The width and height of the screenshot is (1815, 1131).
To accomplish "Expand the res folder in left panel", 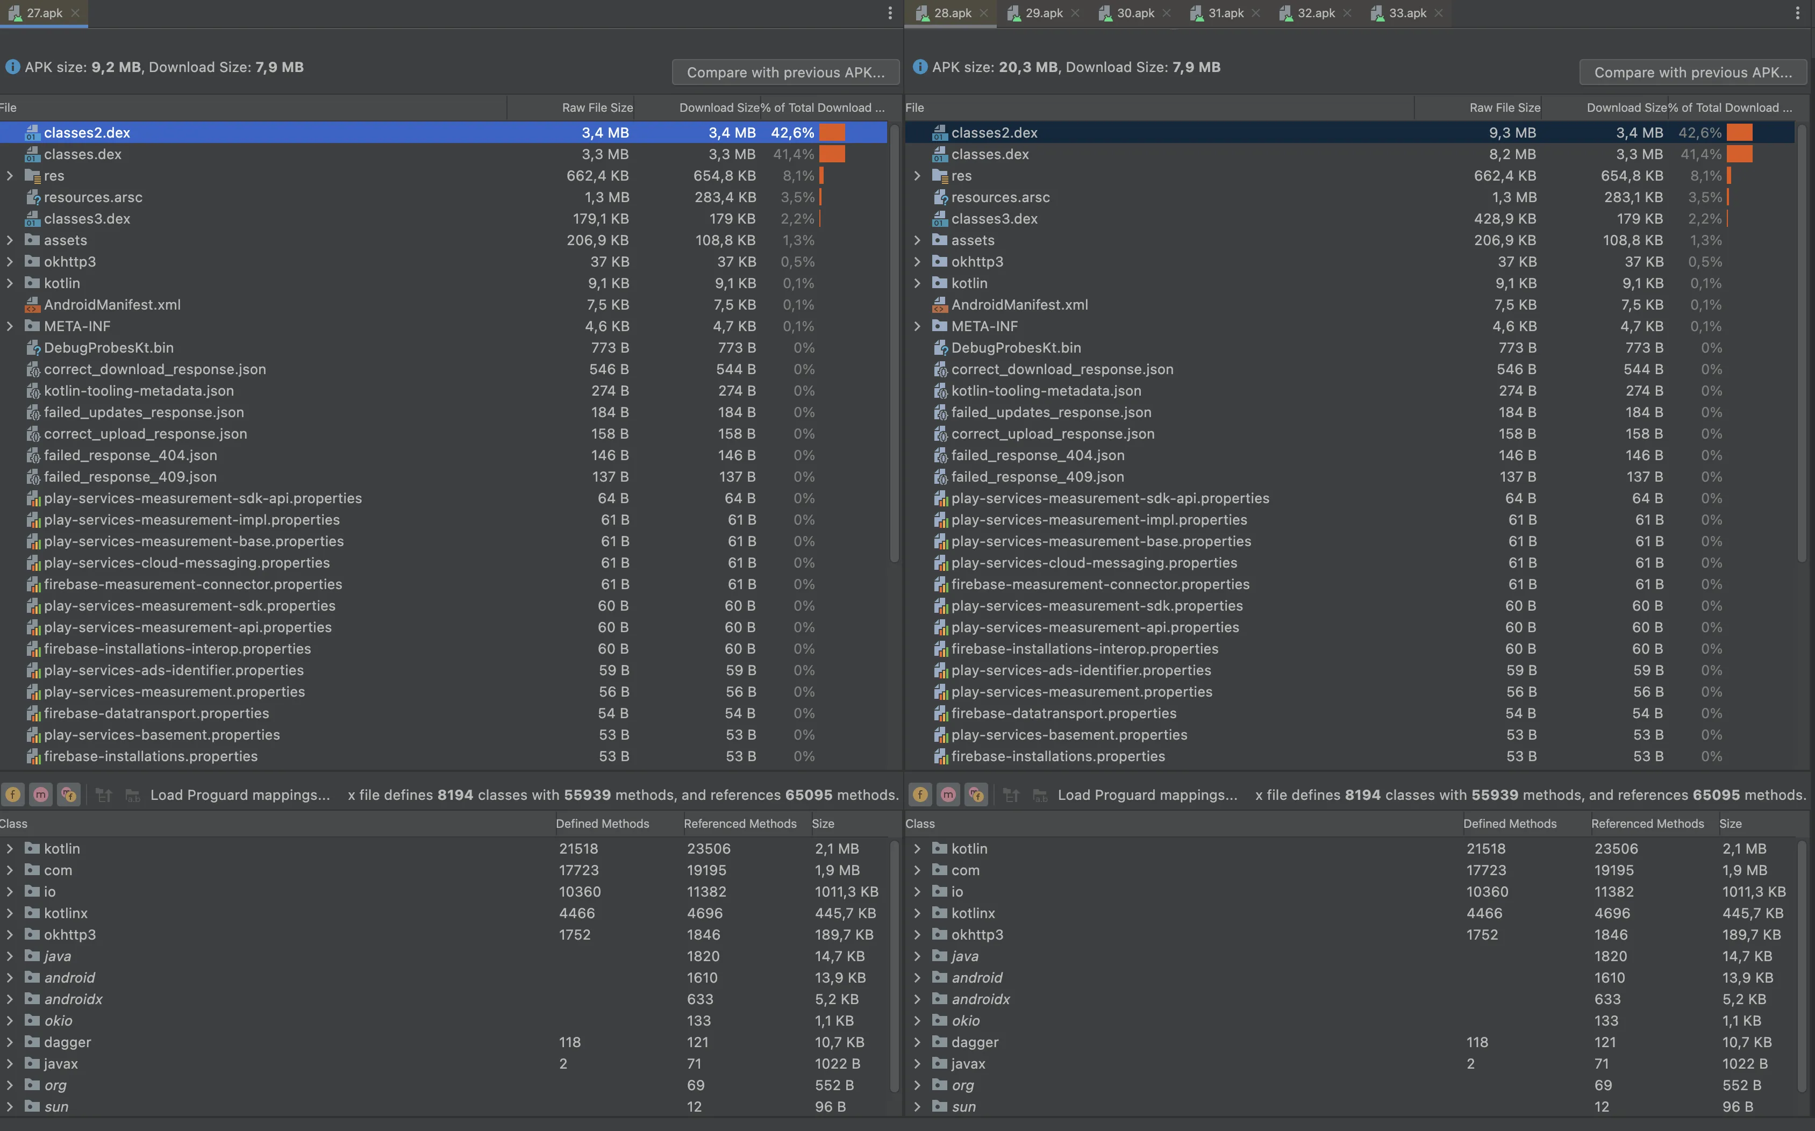I will (10, 176).
